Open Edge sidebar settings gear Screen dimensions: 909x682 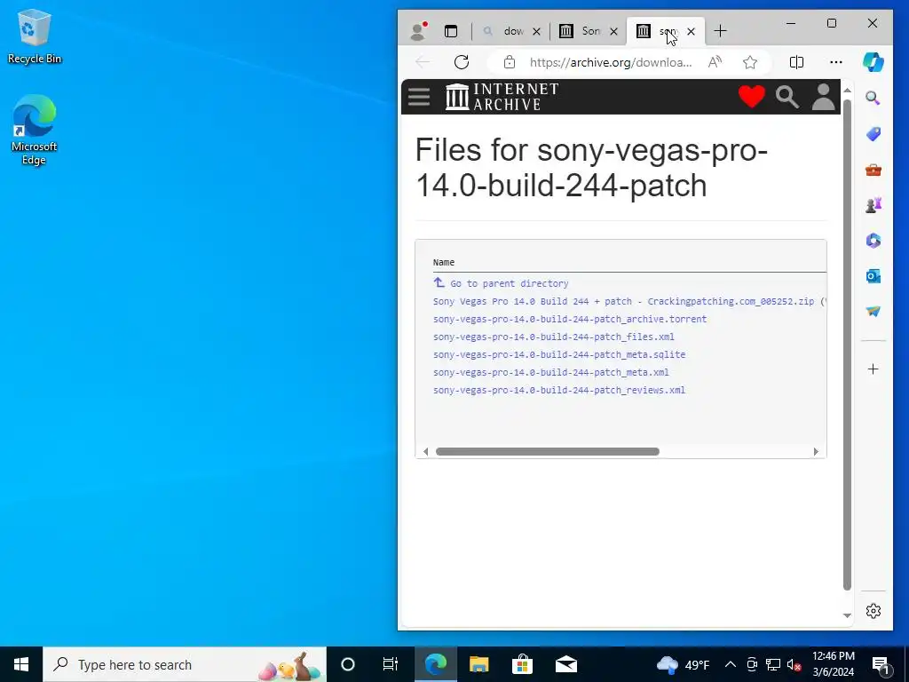(873, 611)
